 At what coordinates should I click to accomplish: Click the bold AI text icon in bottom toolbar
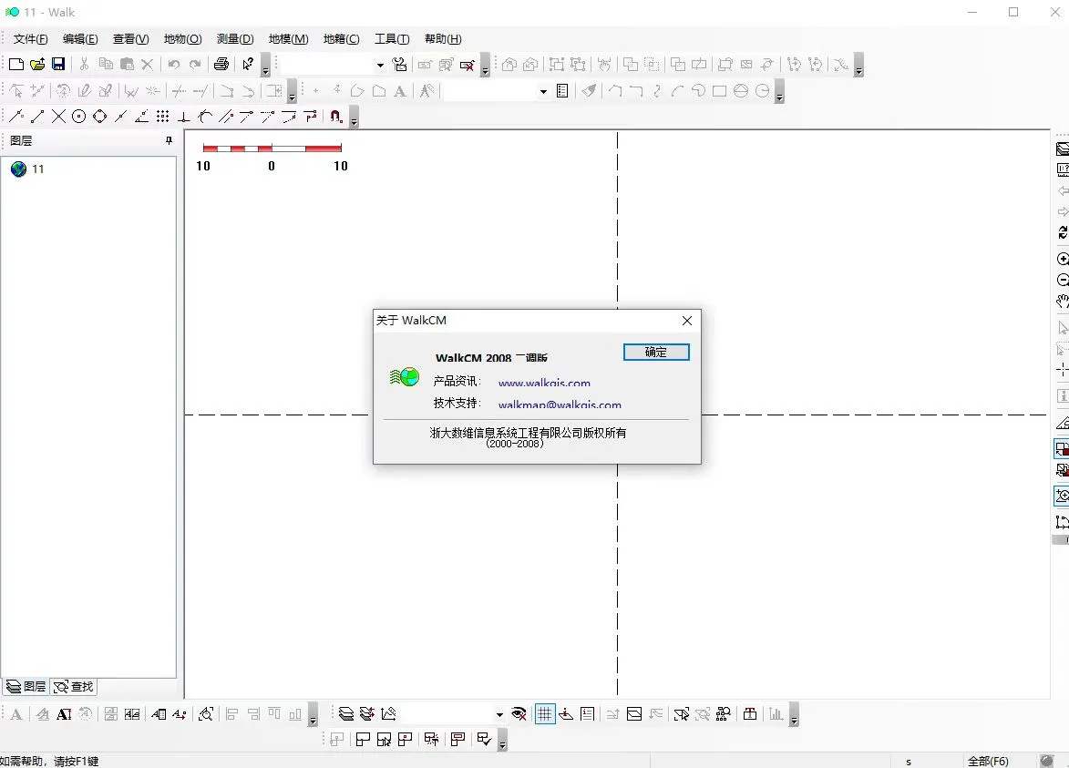coord(64,714)
